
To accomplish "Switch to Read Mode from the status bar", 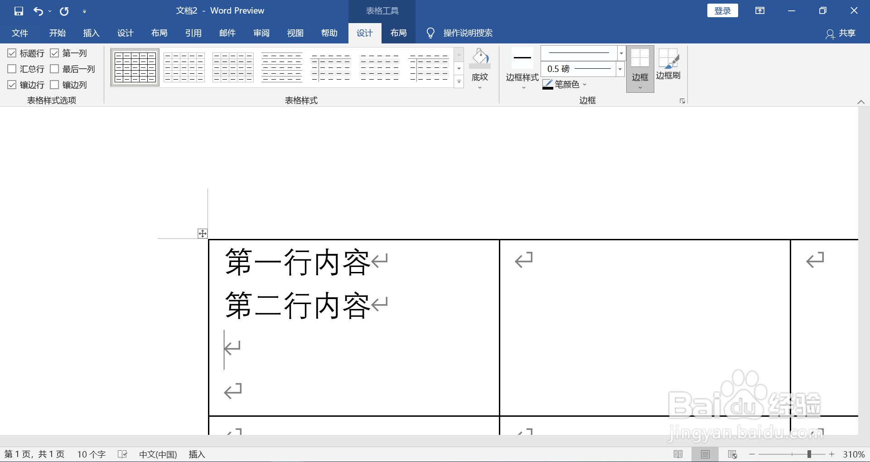I will [679, 454].
